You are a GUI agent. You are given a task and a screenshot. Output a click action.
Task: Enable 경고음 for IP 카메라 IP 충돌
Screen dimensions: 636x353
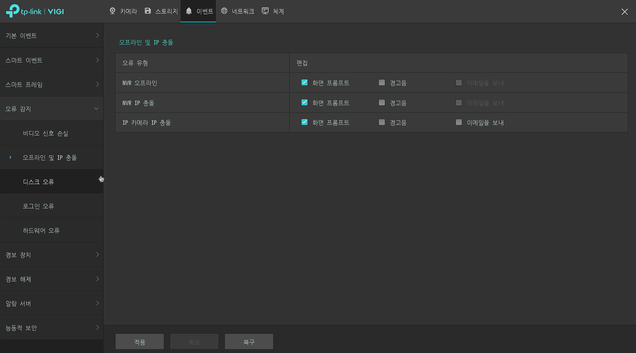tap(382, 122)
